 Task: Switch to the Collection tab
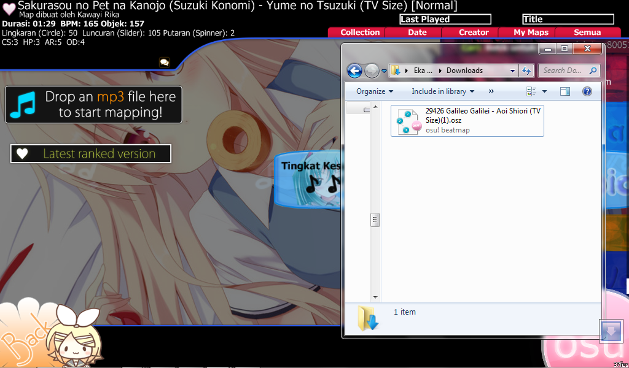(x=360, y=33)
